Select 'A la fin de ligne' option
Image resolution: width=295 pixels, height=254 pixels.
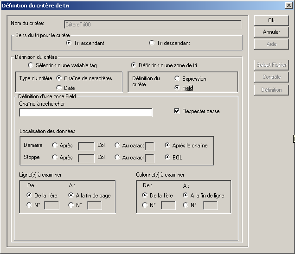point(186,196)
